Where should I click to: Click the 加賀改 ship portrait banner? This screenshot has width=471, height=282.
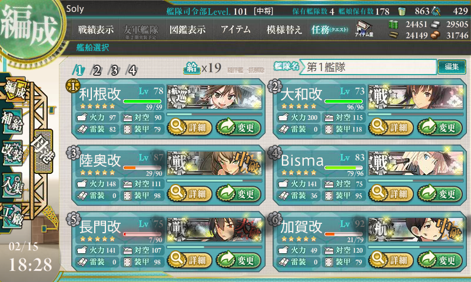(x=416, y=230)
